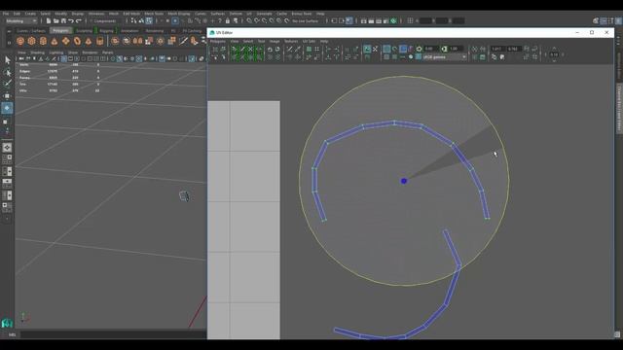Image resolution: width=623 pixels, height=350 pixels.
Task: Click the up arrow above step value
Action: click(554, 49)
